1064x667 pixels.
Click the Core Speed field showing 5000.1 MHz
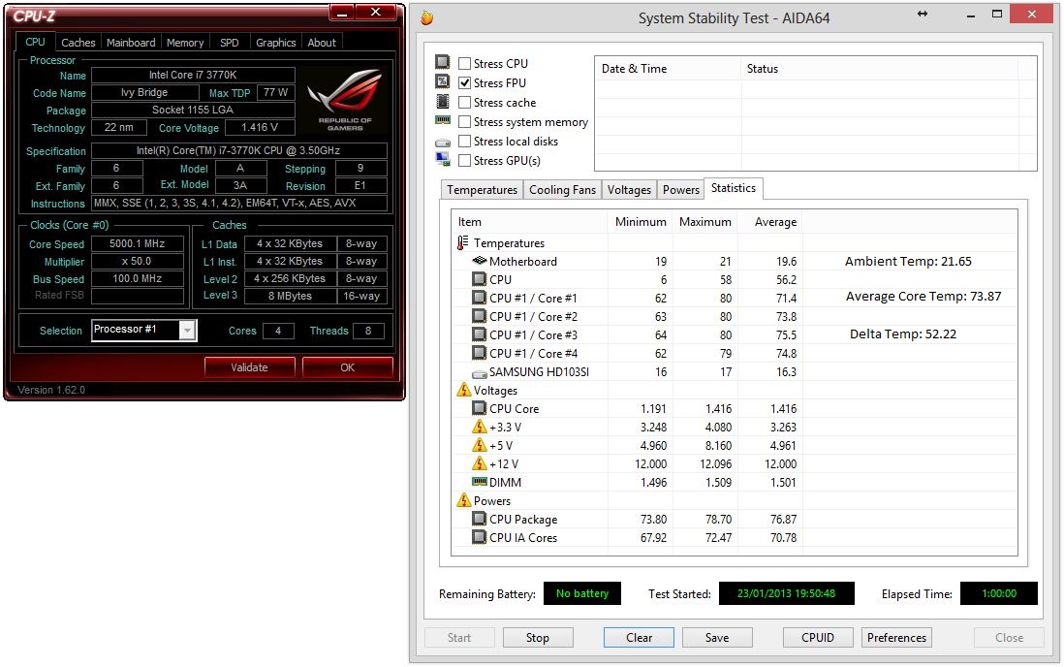point(138,243)
